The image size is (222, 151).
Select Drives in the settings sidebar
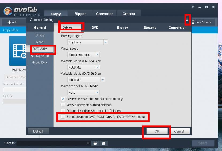tap(40, 35)
